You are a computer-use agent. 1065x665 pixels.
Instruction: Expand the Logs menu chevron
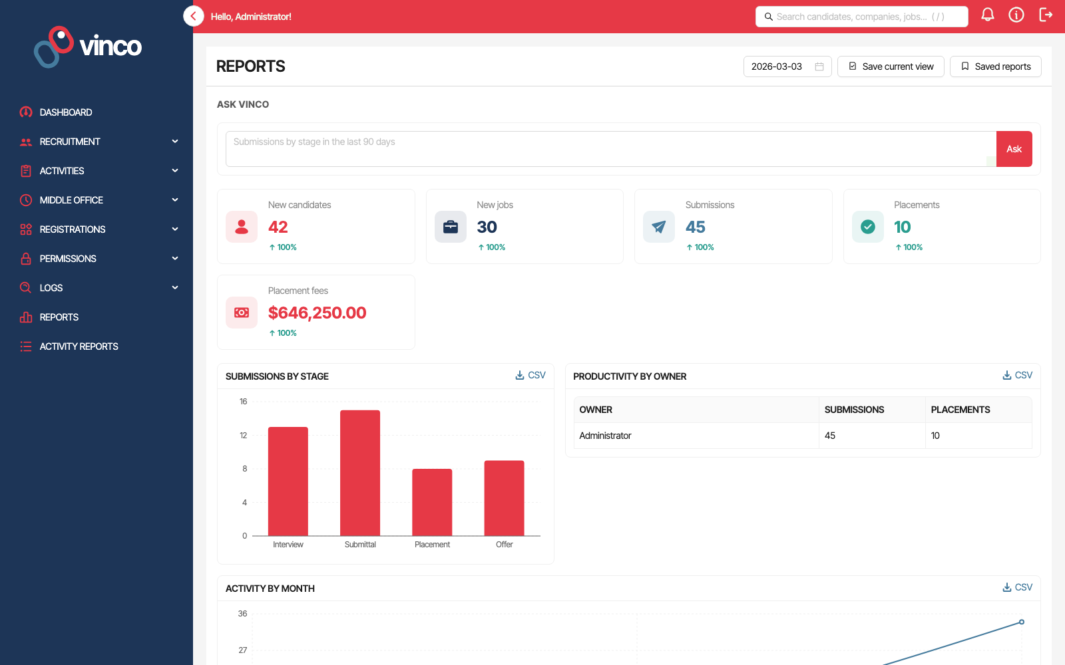tap(175, 287)
